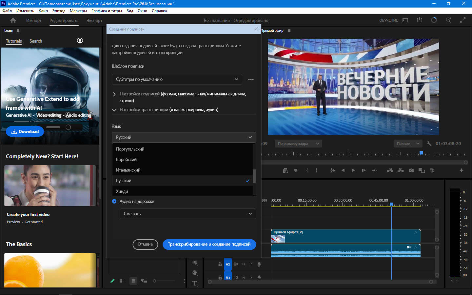The image size is (472, 295).
Task: Click "Транскрибирование и создание подписей" button
Action: pyautogui.click(x=209, y=244)
